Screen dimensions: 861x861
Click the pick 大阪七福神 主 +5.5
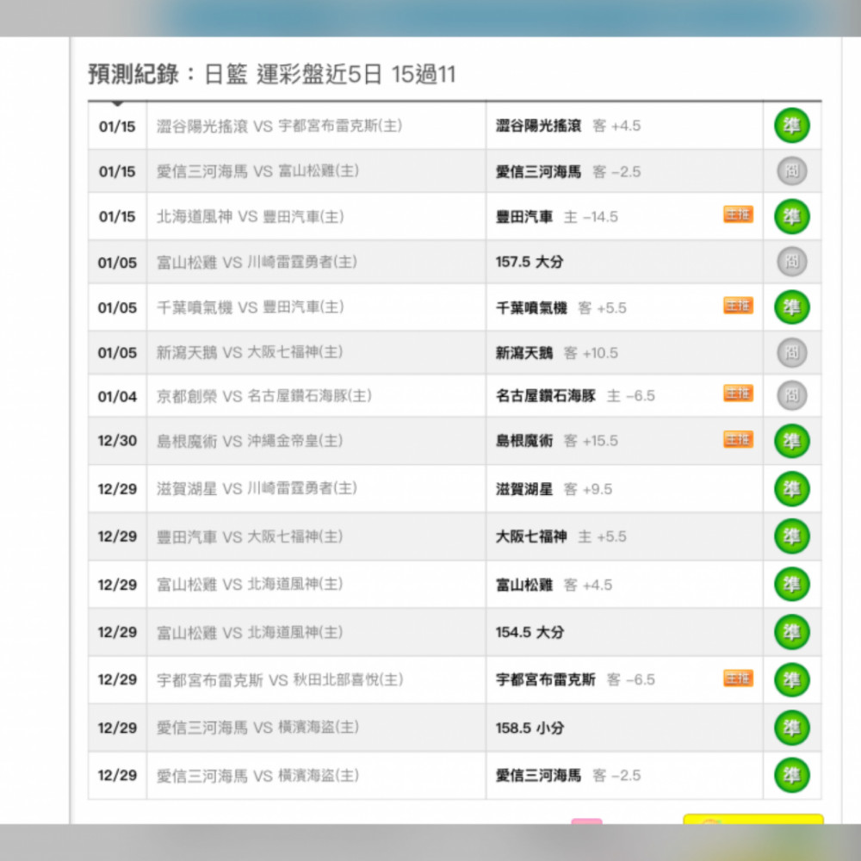(x=561, y=536)
